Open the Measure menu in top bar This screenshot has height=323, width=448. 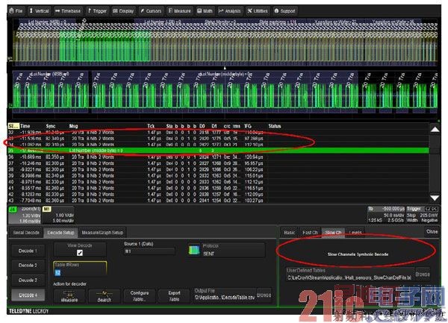[179, 11]
